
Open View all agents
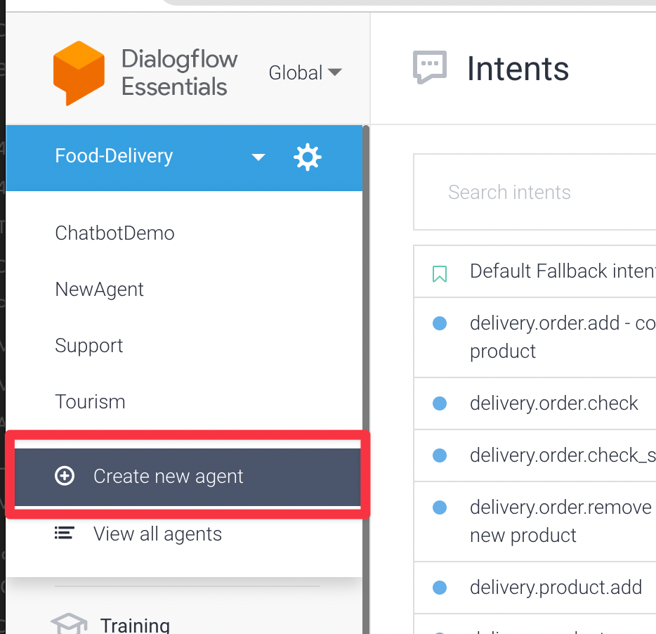coord(157,534)
